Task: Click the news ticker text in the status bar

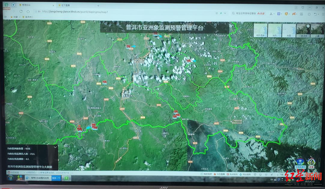Action: (46, 172)
